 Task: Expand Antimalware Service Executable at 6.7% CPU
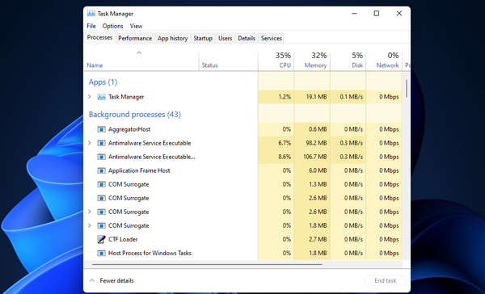[x=90, y=143]
